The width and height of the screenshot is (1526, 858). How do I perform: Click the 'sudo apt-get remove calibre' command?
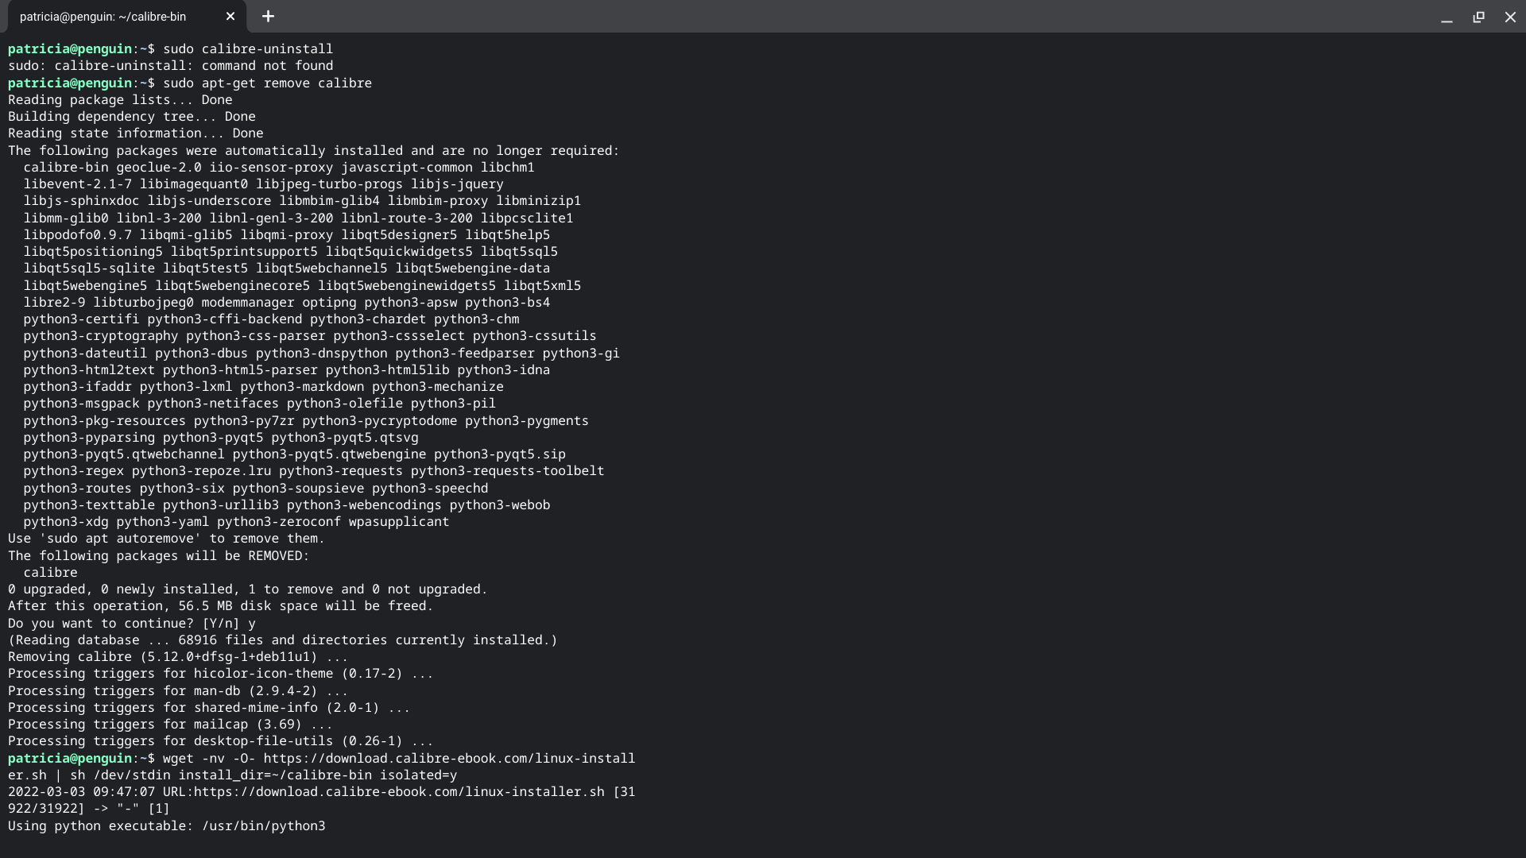pos(267,83)
